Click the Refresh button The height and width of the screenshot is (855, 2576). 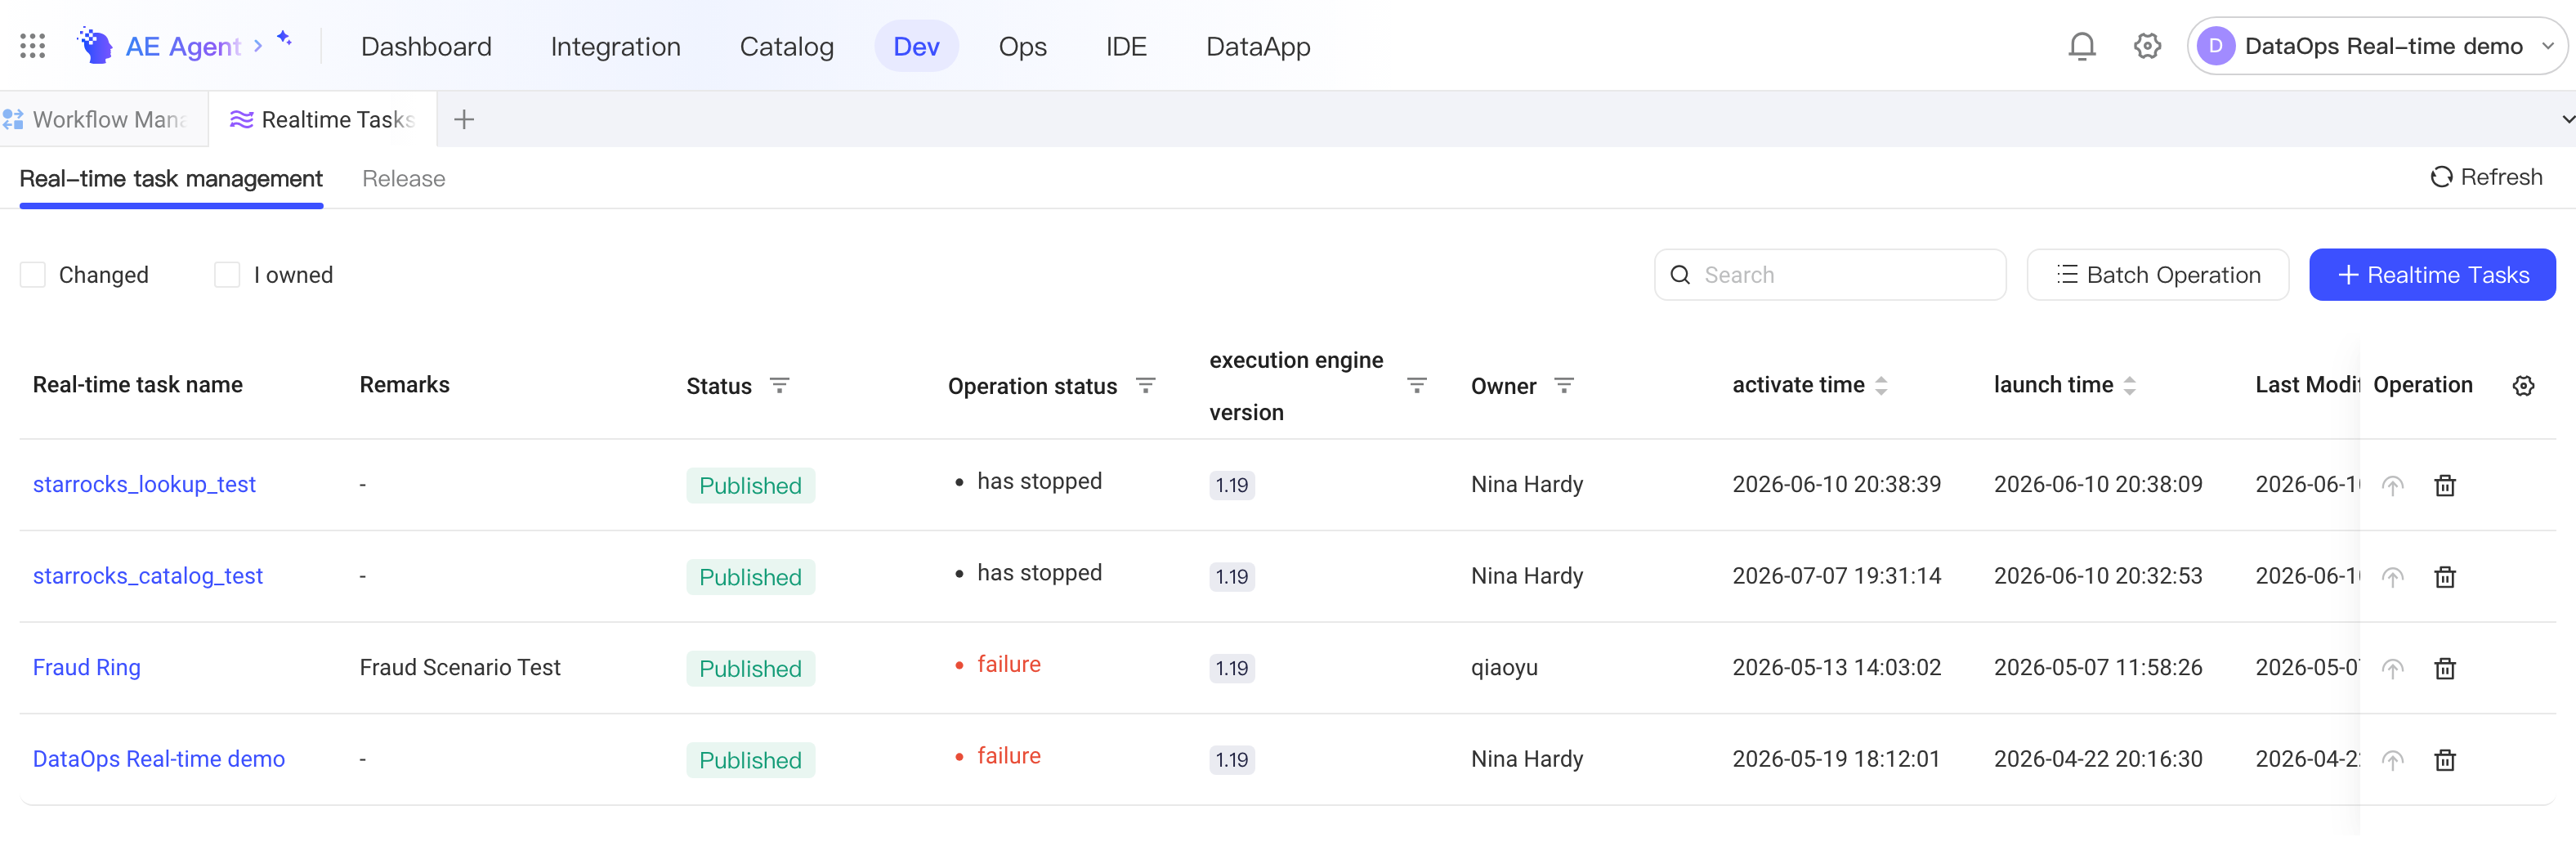[x=2486, y=177]
